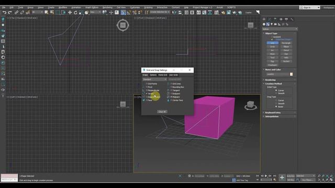Image resolution: width=335 pixels, height=188 pixels.
Task: Select the Select and Rotate tool
Action: 75,13
